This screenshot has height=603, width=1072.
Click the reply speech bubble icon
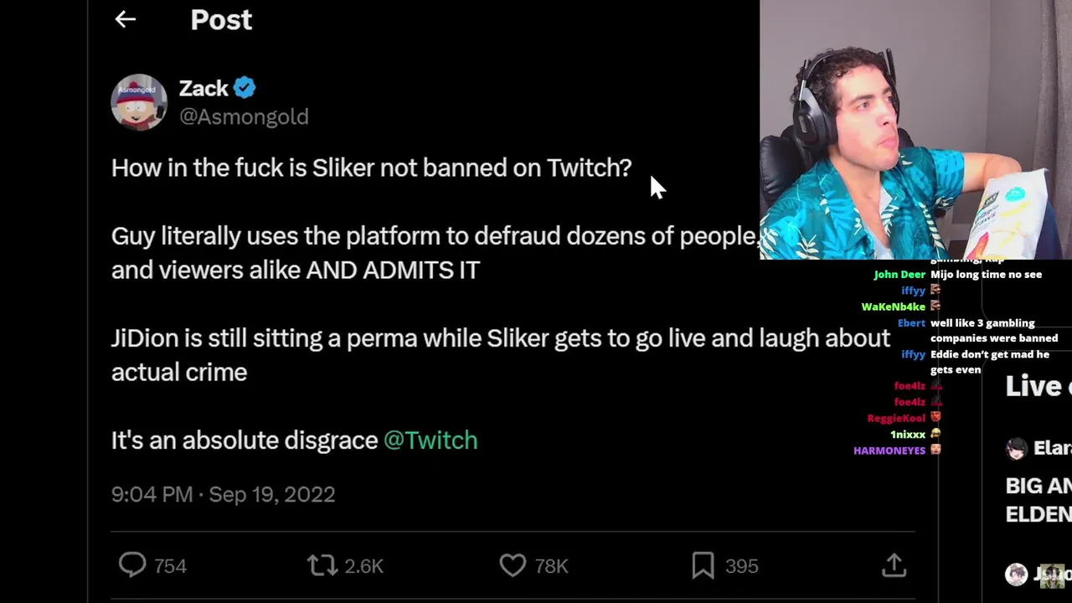[x=132, y=565]
